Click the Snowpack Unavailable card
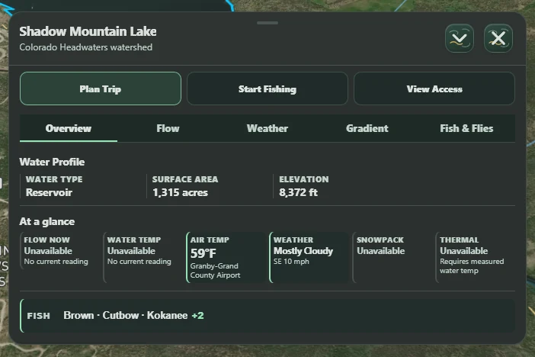 pyautogui.click(x=392, y=258)
